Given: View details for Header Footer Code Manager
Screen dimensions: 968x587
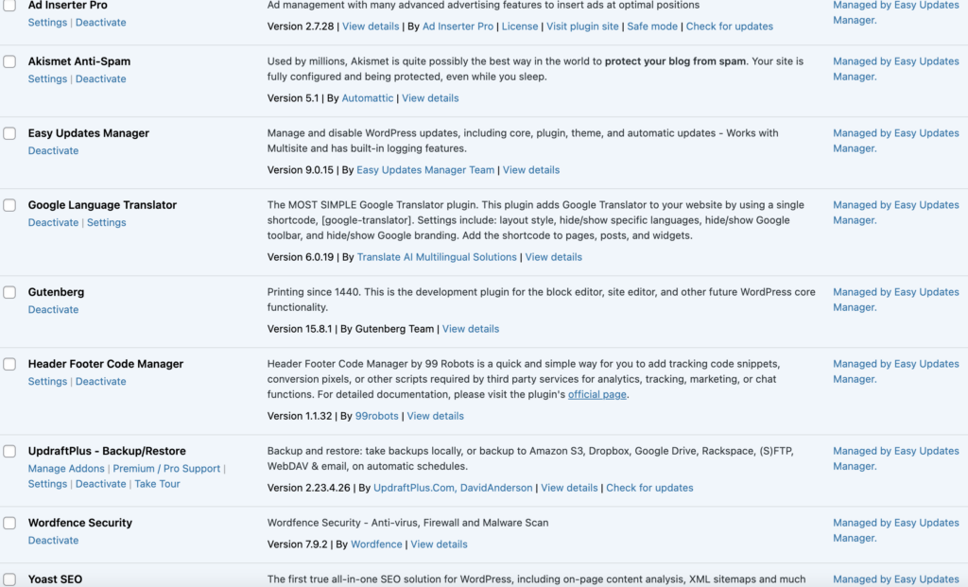Looking at the screenshot, I should click(435, 416).
